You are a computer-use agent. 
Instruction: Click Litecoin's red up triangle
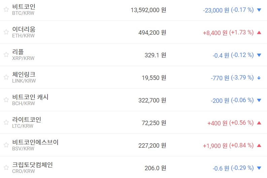259,123
